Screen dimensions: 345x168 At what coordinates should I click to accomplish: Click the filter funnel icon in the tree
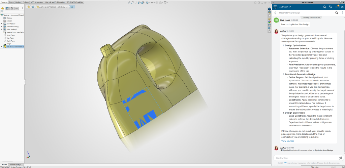(x=2, y=11)
